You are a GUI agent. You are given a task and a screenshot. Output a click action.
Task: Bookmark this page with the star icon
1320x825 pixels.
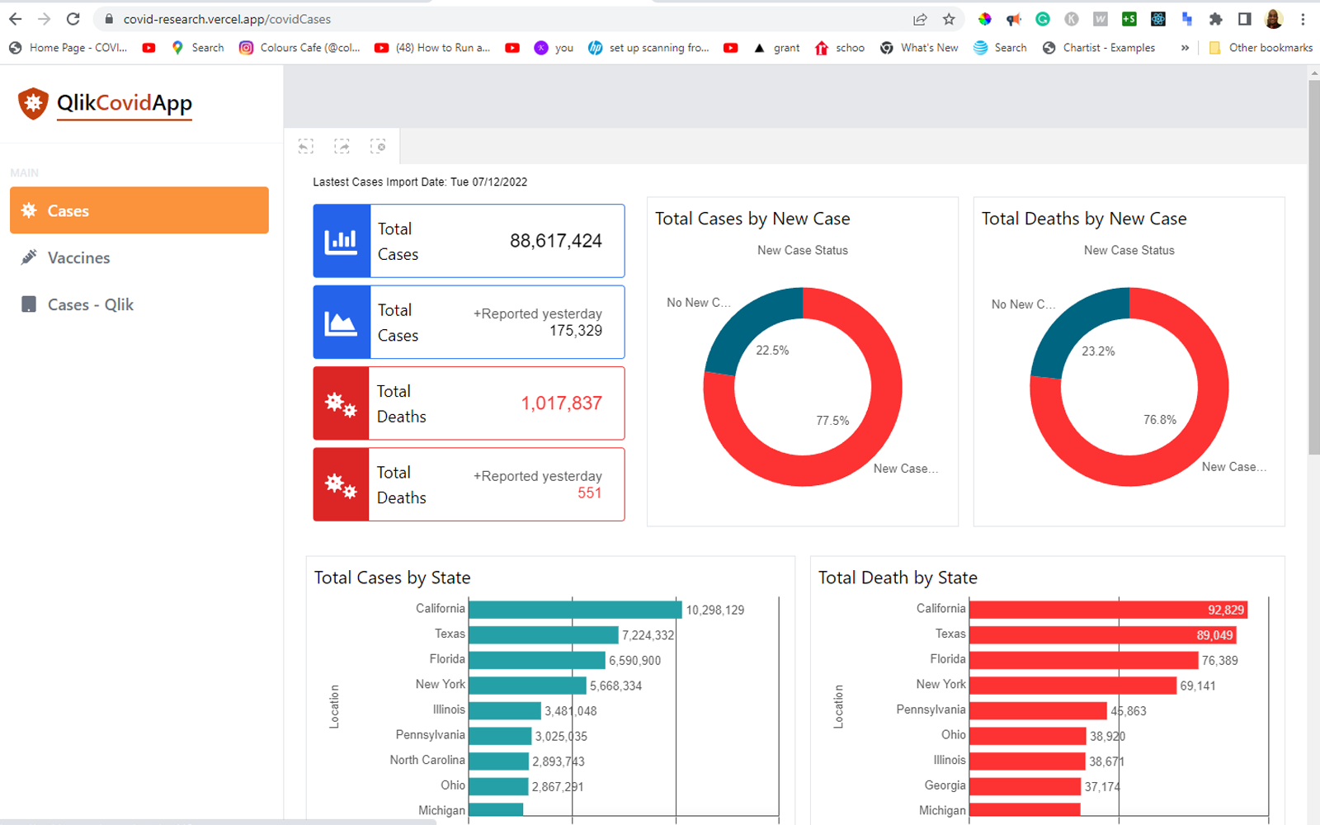pyautogui.click(x=949, y=19)
